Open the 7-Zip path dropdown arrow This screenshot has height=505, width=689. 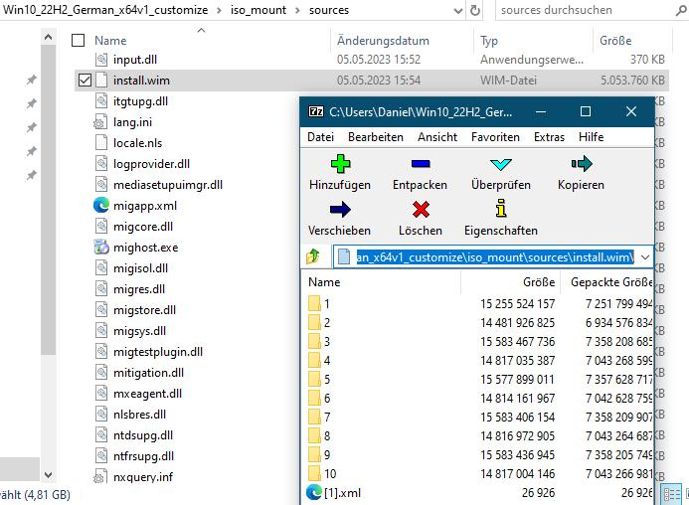[x=645, y=257]
